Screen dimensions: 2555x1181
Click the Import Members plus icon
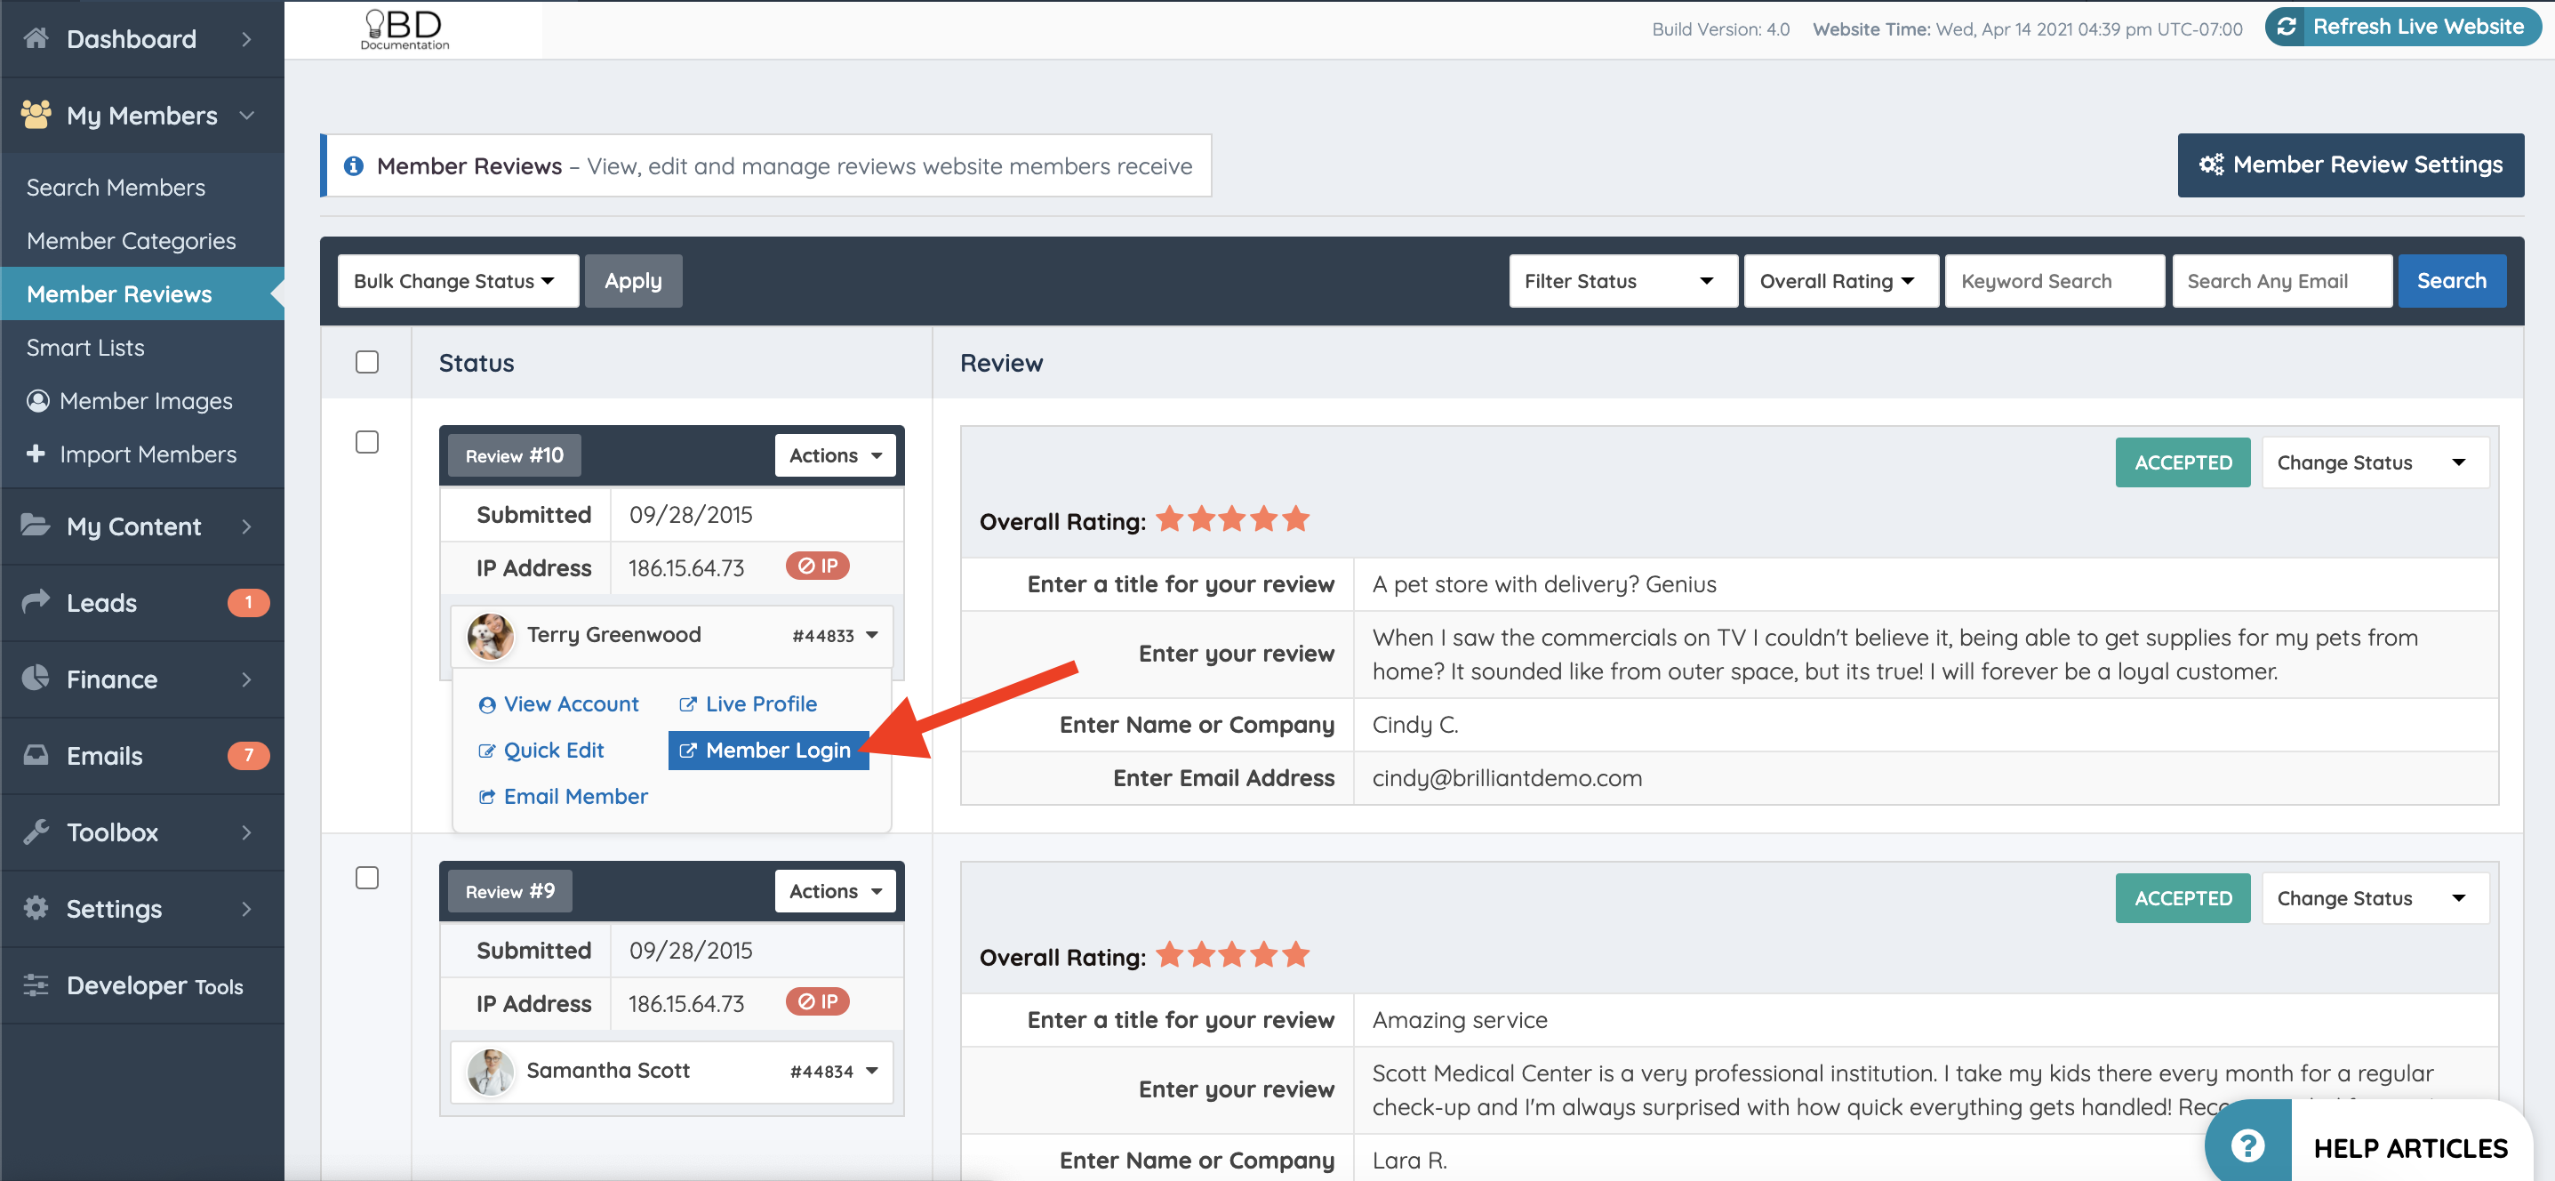[x=36, y=454]
